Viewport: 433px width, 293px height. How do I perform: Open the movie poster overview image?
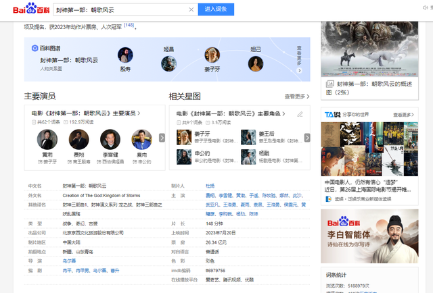[x=369, y=49]
